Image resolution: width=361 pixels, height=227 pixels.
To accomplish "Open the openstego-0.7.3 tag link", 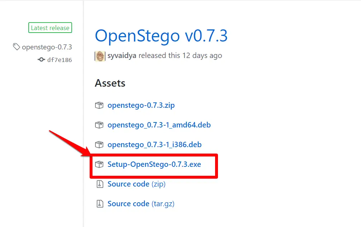I will (x=47, y=47).
